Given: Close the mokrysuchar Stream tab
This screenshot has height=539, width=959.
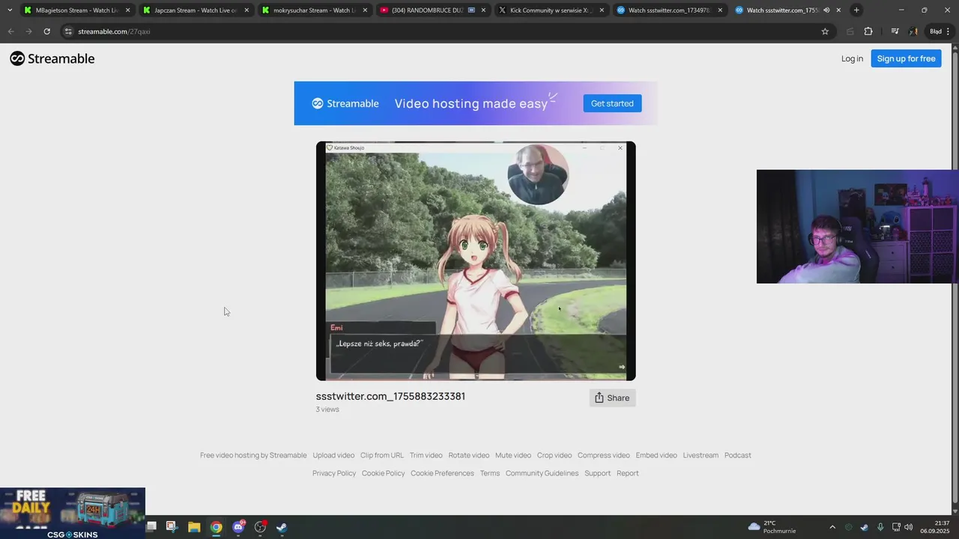Looking at the screenshot, I should point(365,10).
